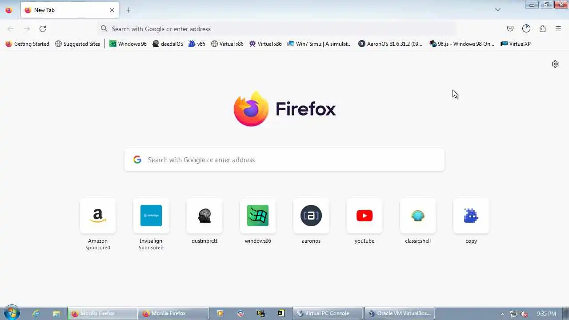Open the muted volume tray icon
Viewport: 569px width, 320px height.
[524, 314]
